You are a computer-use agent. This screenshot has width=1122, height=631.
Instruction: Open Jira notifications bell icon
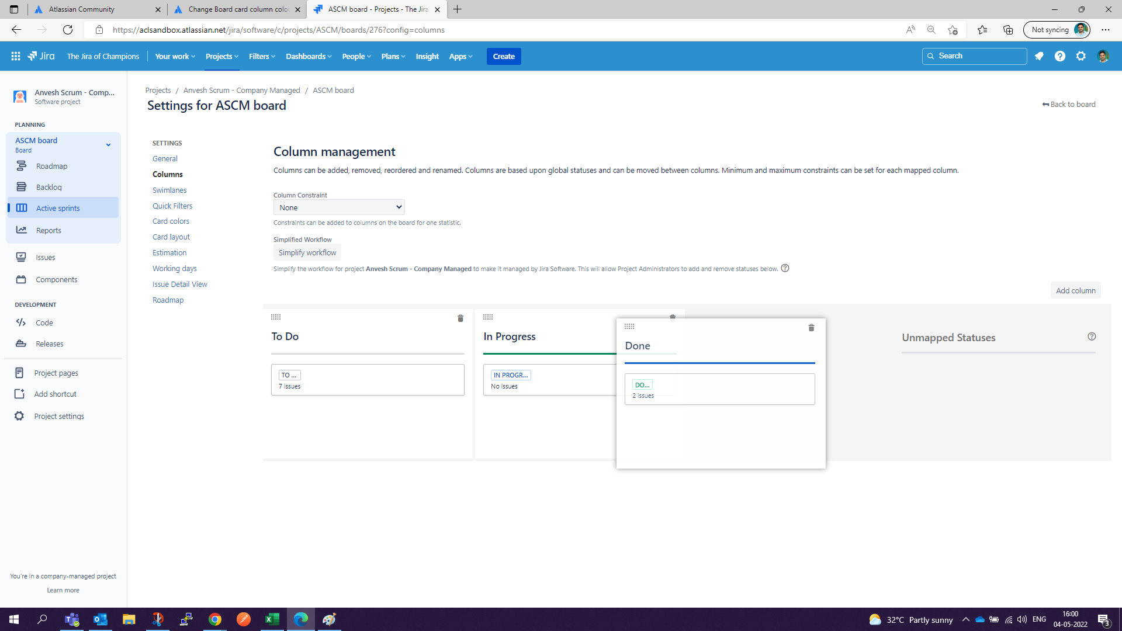click(1039, 56)
